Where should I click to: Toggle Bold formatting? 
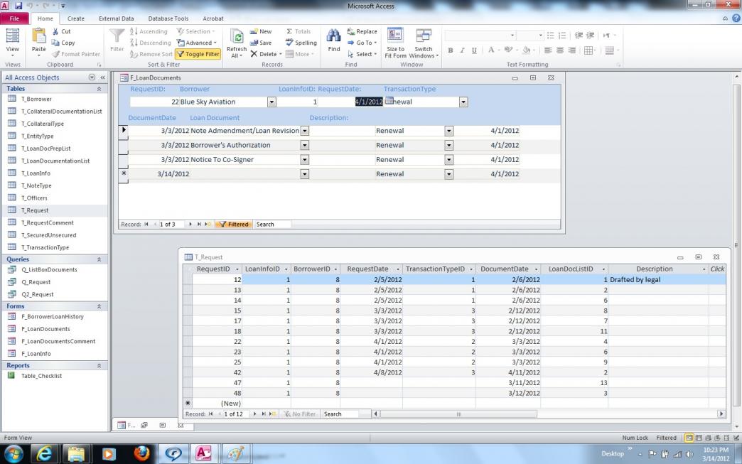coord(451,50)
